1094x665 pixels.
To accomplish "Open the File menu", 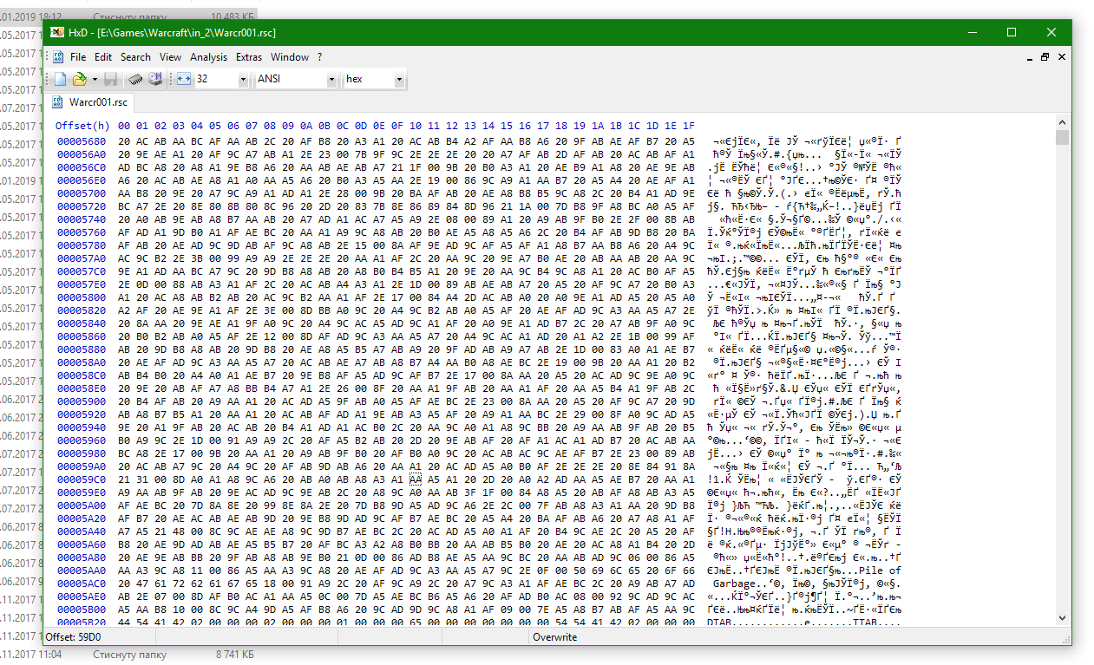I will (x=78, y=57).
